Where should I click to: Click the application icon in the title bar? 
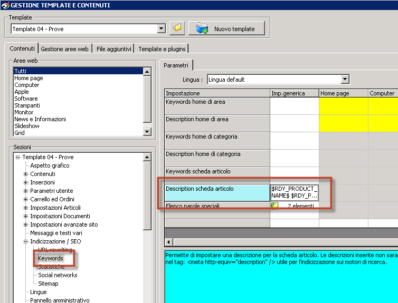[x=5, y=5]
